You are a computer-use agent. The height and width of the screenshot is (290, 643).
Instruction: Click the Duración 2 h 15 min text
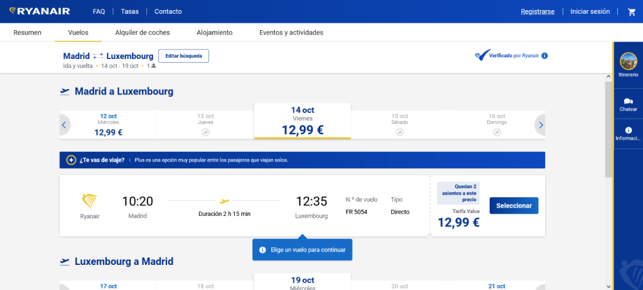coord(224,213)
